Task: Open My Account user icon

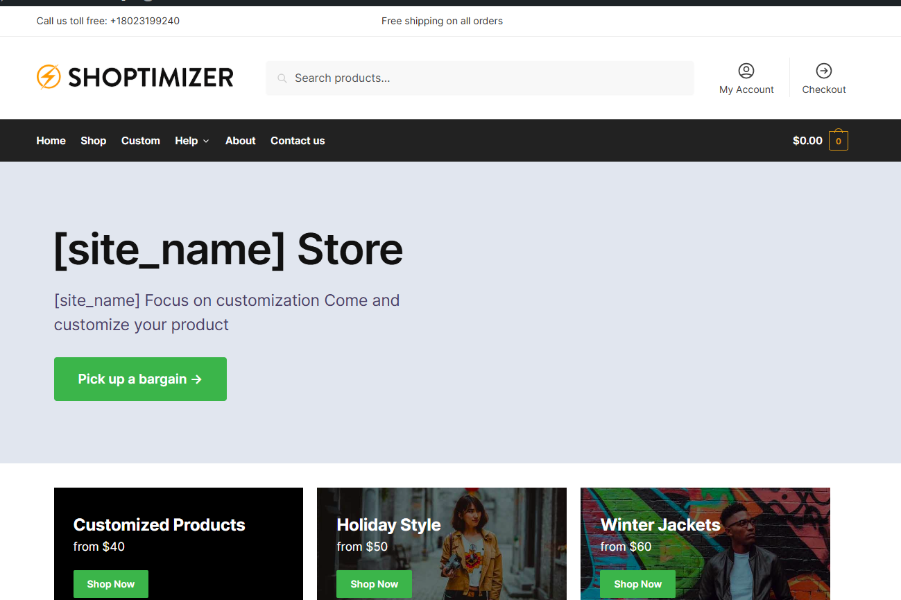Action: (746, 71)
